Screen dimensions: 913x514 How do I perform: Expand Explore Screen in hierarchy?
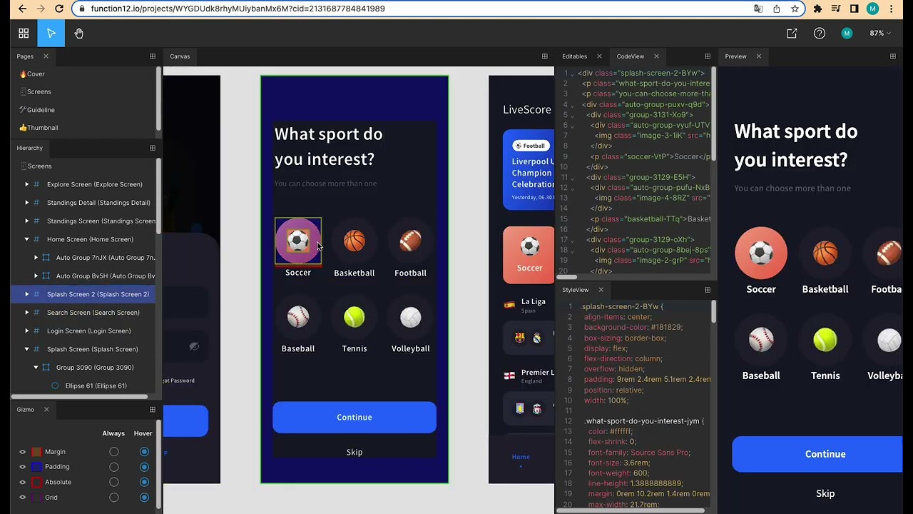[27, 184]
